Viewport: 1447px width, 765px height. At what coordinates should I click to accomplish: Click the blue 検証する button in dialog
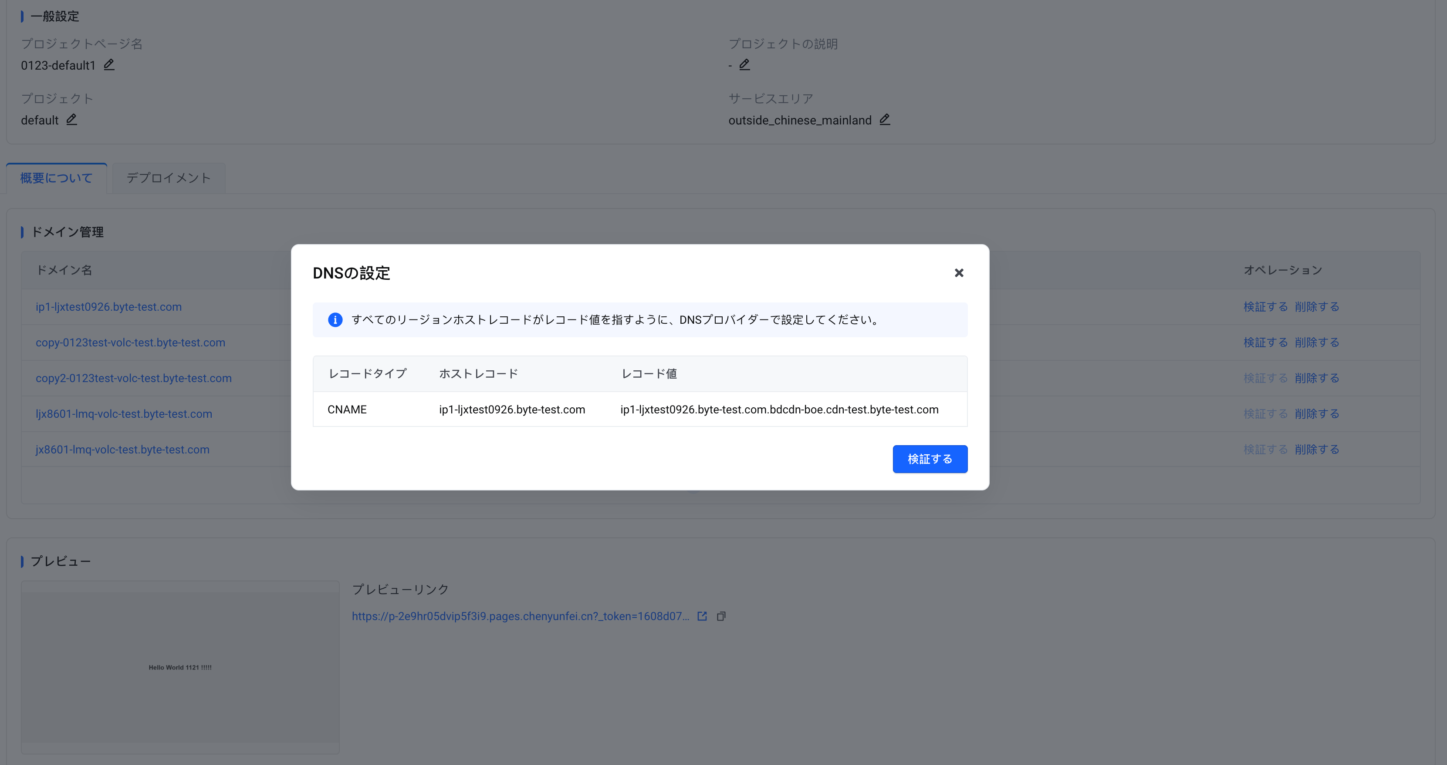pyautogui.click(x=930, y=459)
